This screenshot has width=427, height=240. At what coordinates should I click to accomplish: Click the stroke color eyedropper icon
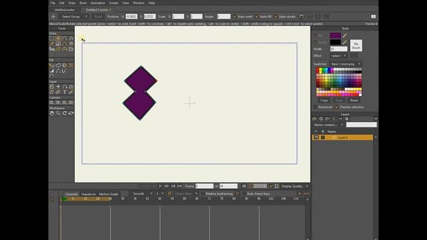(345, 42)
